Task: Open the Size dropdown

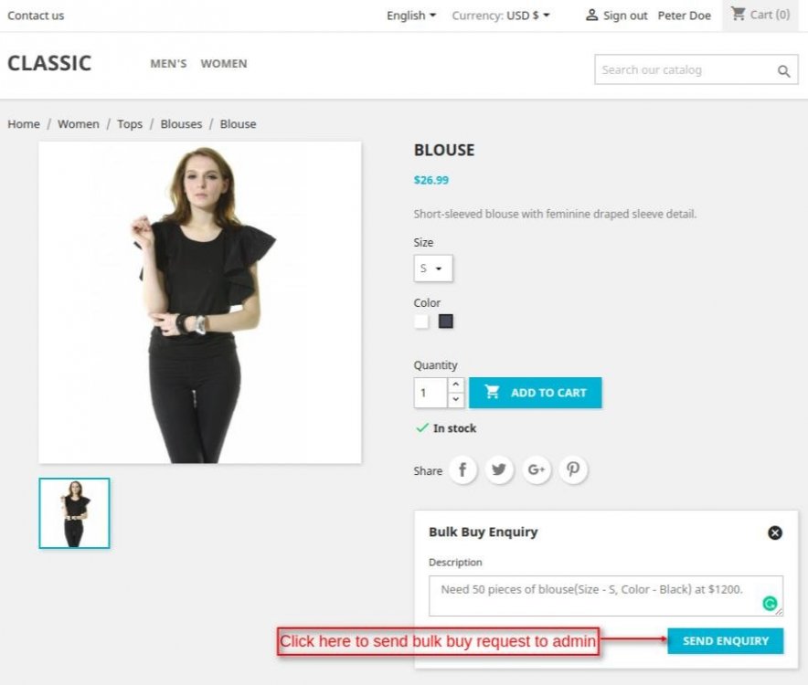Action: click(x=432, y=269)
